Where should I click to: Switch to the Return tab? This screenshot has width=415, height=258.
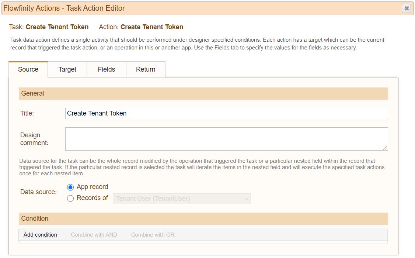point(146,69)
